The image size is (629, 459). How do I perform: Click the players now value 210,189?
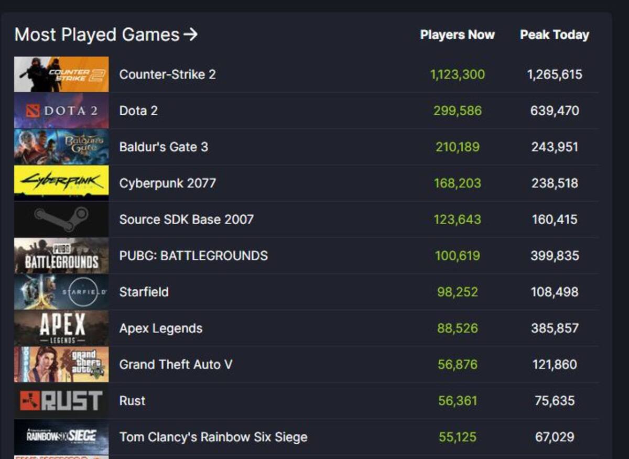point(458,147)
